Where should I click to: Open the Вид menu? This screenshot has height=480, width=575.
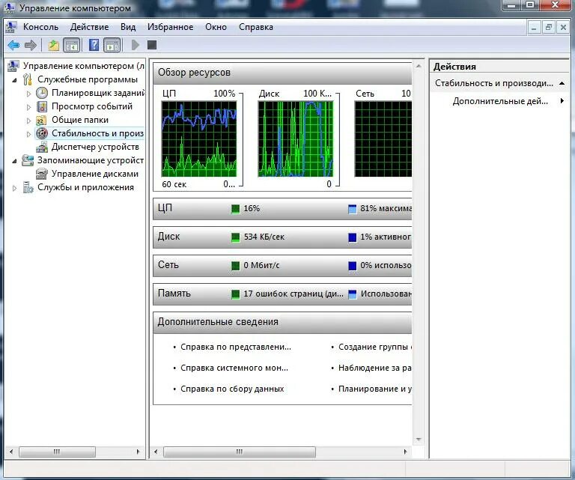pyautogui.click(x=128, y=27)
